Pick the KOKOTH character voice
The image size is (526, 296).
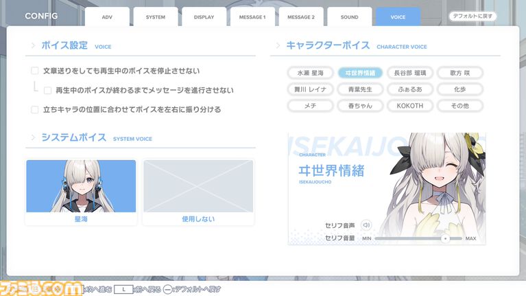(x=410, y=106)
